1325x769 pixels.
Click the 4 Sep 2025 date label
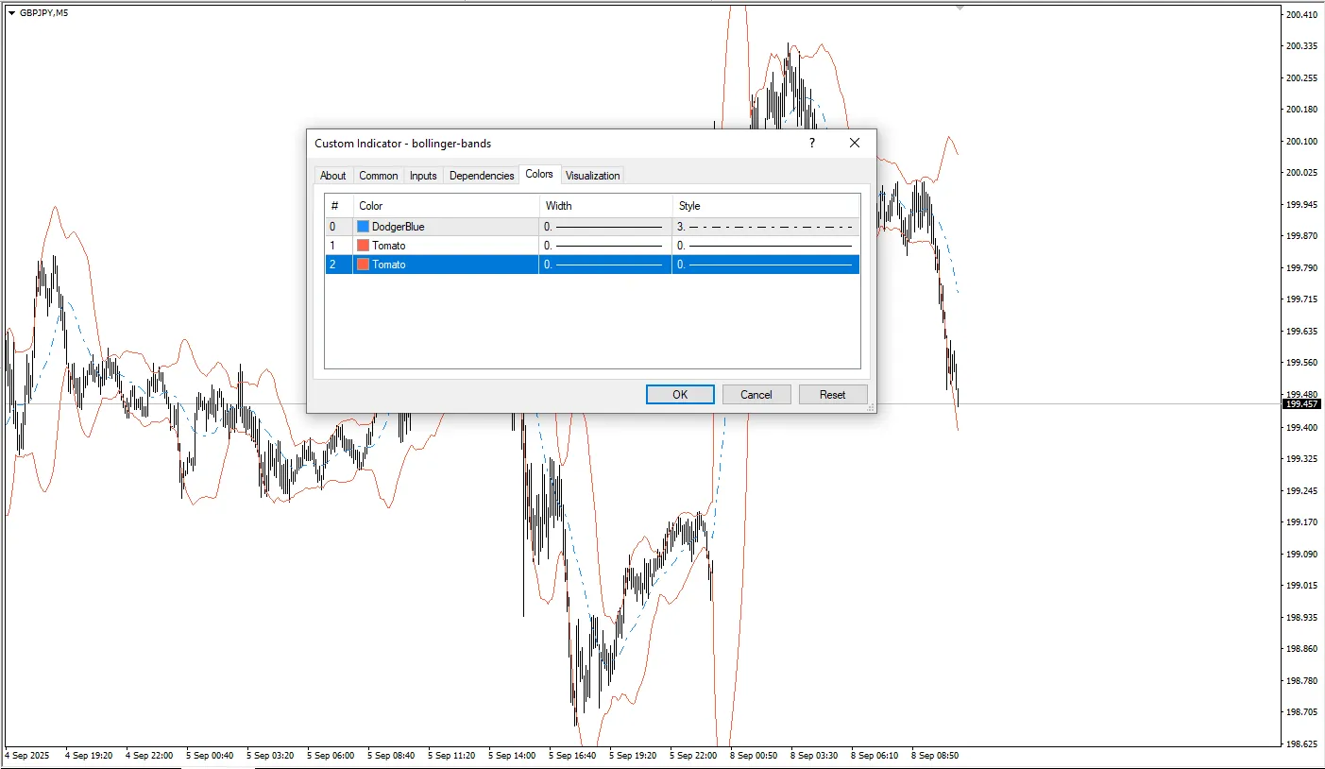click(28, 756)
